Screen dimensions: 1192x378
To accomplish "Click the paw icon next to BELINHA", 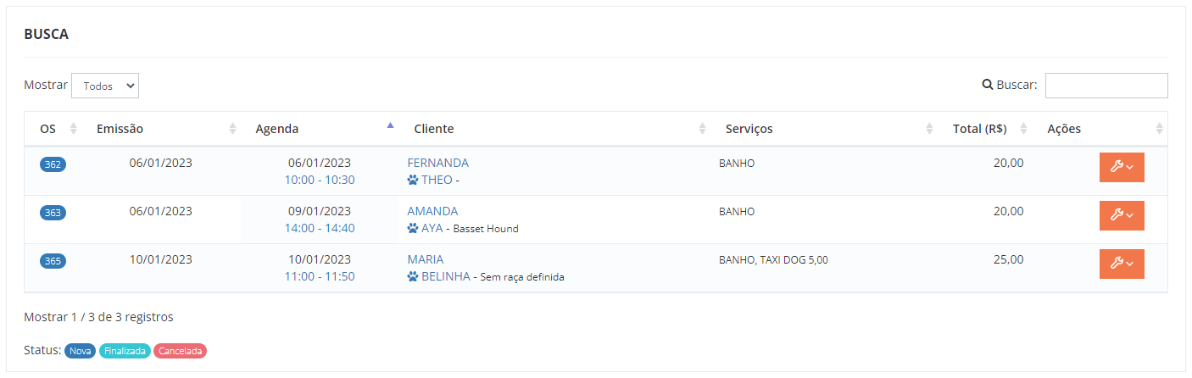I will (413, 276).
